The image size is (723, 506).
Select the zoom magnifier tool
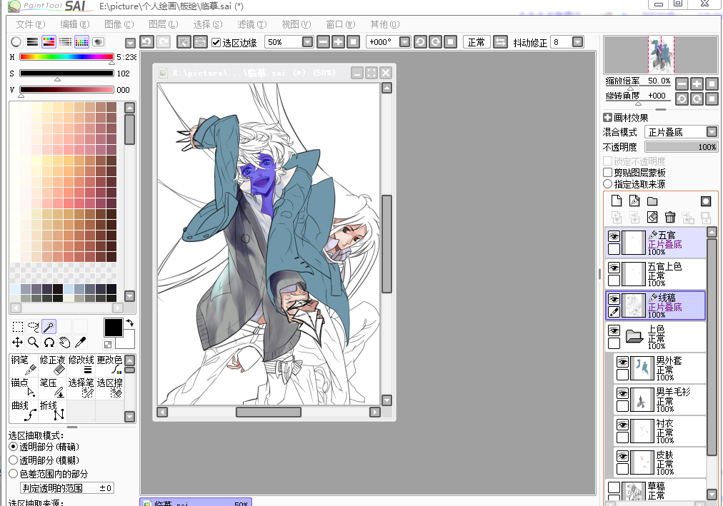click(33, 342)
